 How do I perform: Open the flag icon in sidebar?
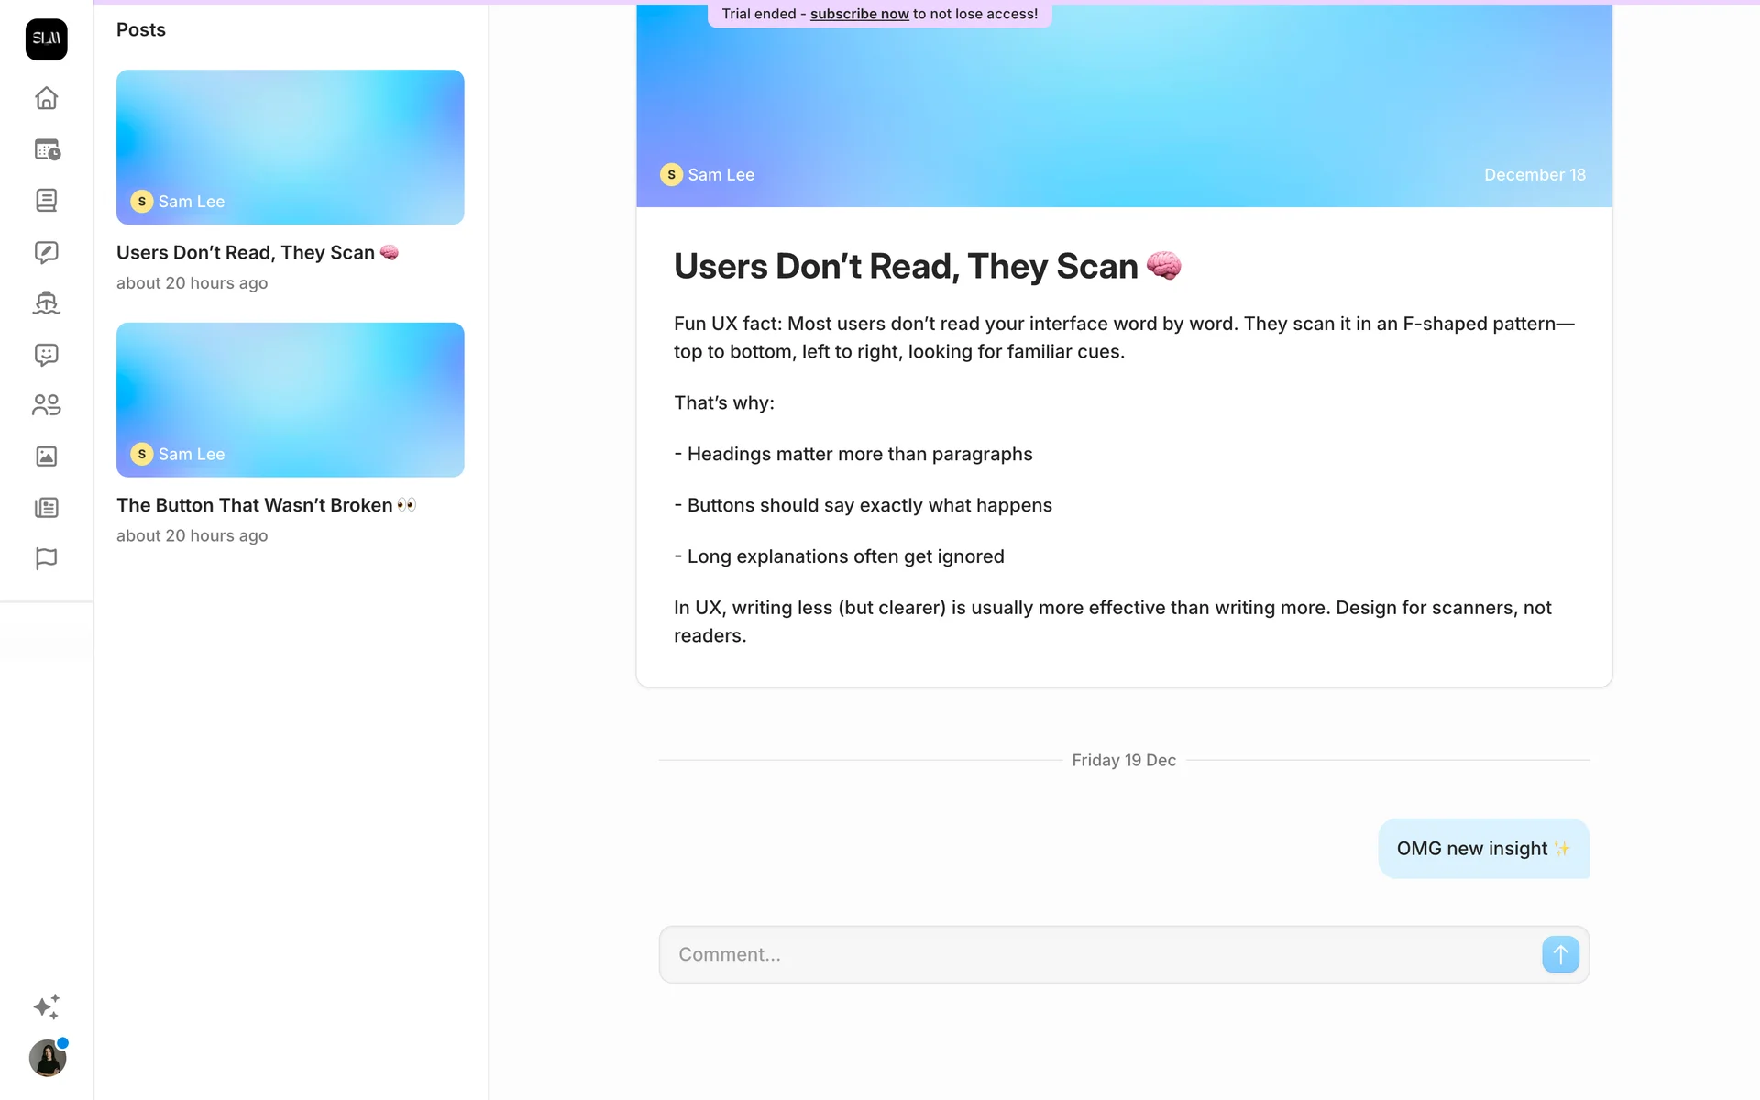(46, 558)
